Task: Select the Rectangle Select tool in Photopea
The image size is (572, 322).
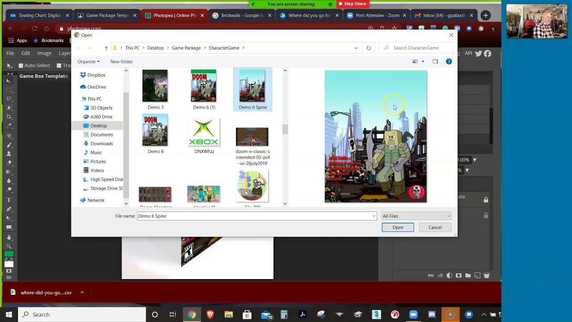Action: tap(9, 90)
